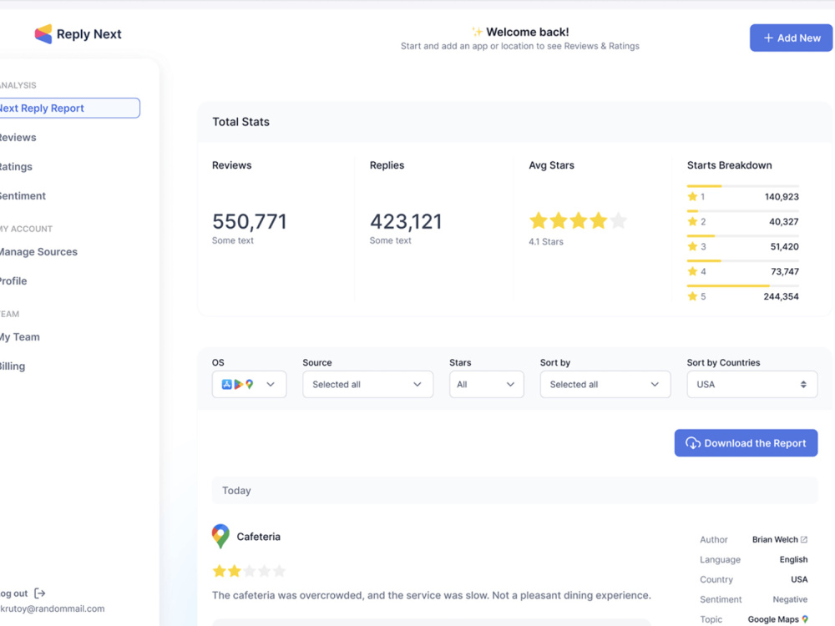Click the English language value
This screenshot has width=835, height=626.
[793, 559]
